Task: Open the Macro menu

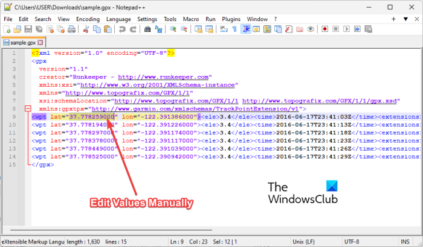Action: click(191, 19)
